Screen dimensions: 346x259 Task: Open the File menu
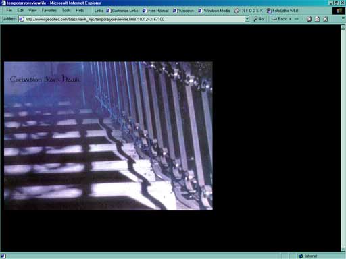coord(9,11)
